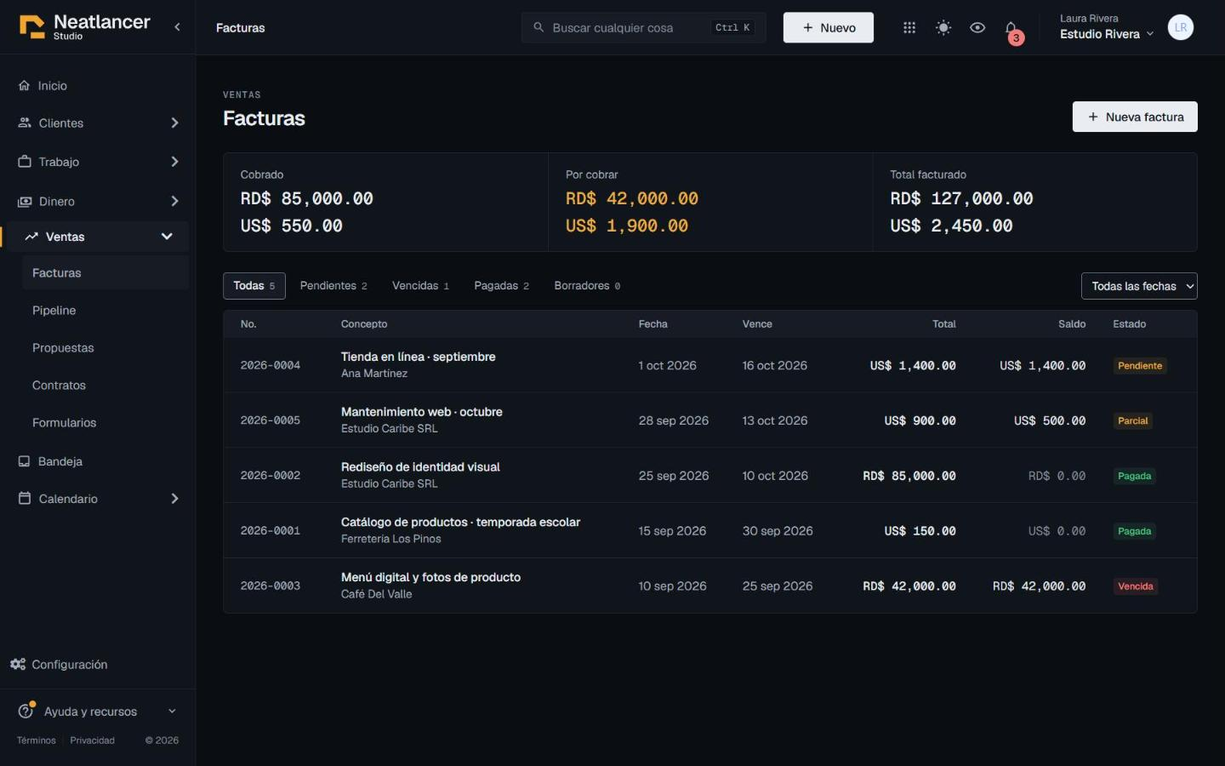Open the apps grid icon
This screenshot has width=1225, height=766.
tap(909, 28)
